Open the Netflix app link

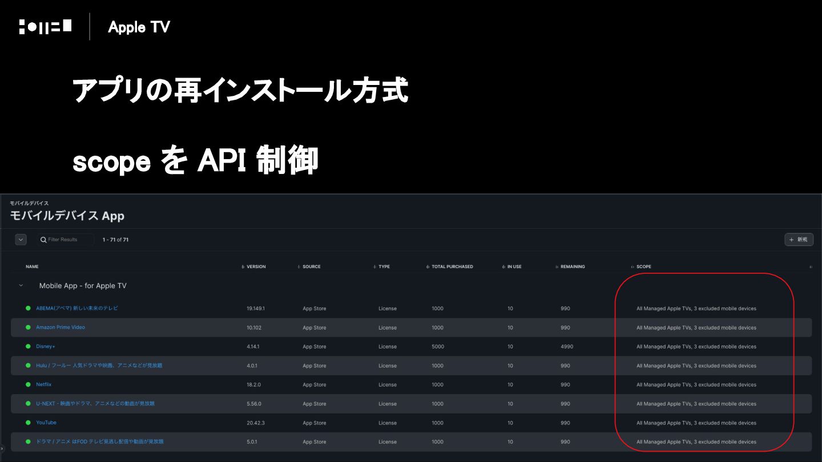pos(44,384)
